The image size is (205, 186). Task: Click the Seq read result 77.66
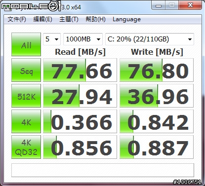tap(80, 70)
